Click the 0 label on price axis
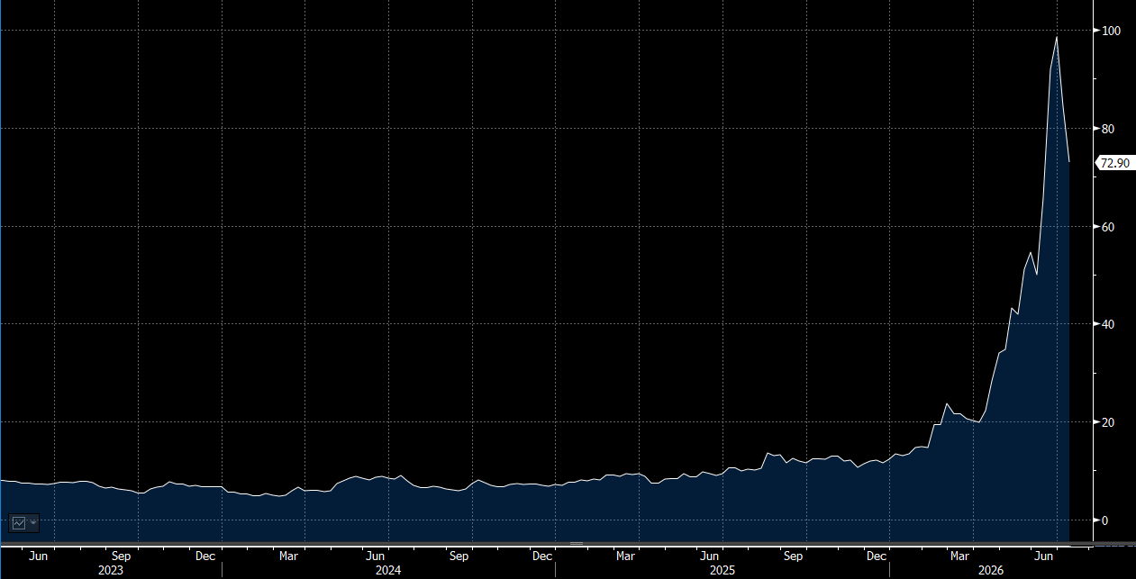 coord(1105,520)
